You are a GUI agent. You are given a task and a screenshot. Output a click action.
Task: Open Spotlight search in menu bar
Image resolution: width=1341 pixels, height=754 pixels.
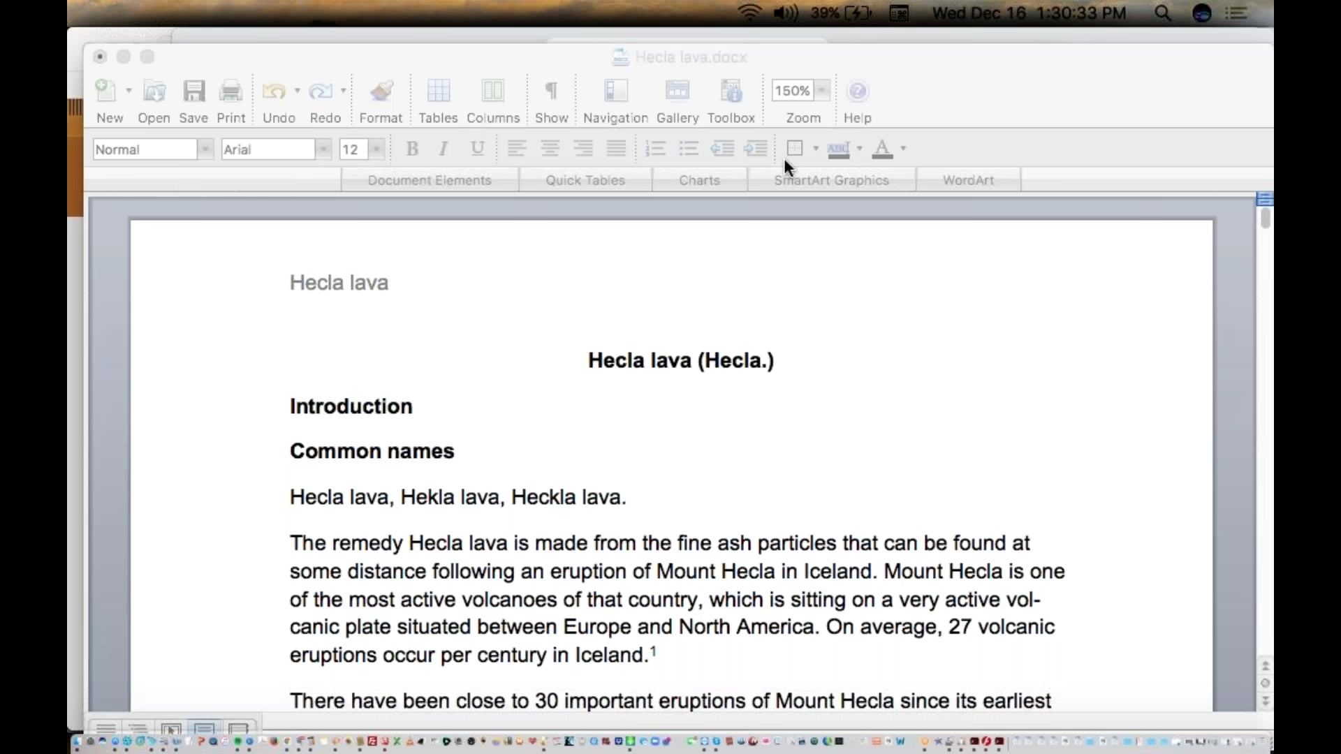tap(1162, 13)
